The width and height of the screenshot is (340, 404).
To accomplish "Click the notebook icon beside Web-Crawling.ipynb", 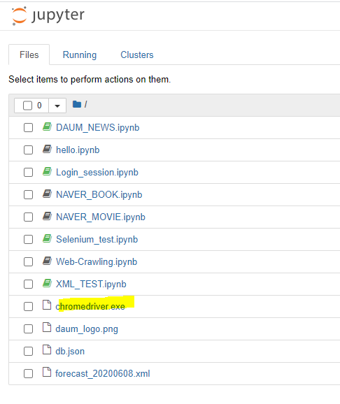I will pos(47,261).
